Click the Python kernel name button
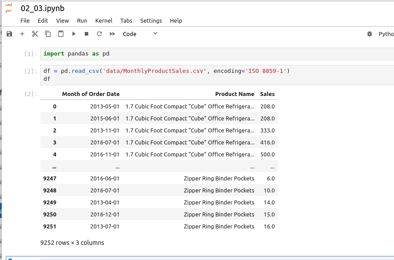Viewport: 394px width, 260px height. coord(386,34)
